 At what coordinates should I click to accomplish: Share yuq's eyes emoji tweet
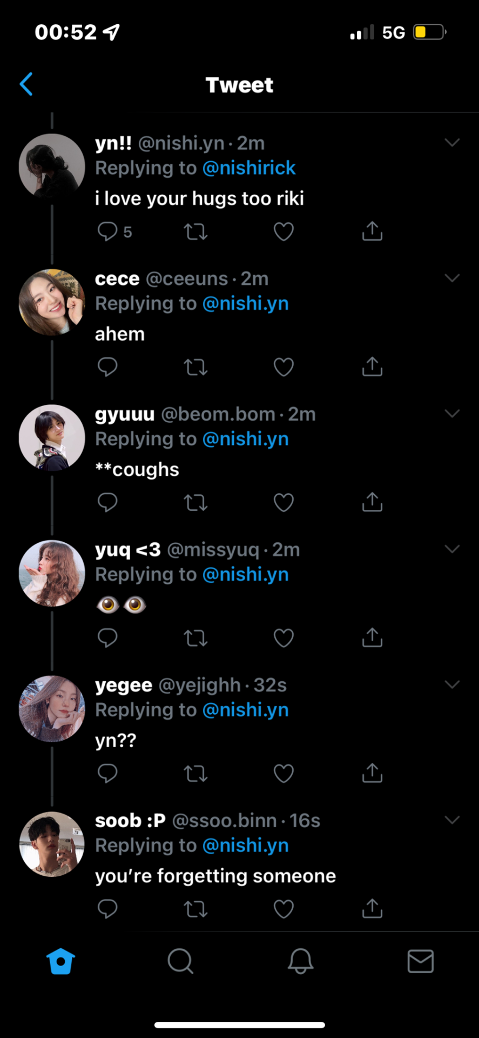click(x=372, y=638)
